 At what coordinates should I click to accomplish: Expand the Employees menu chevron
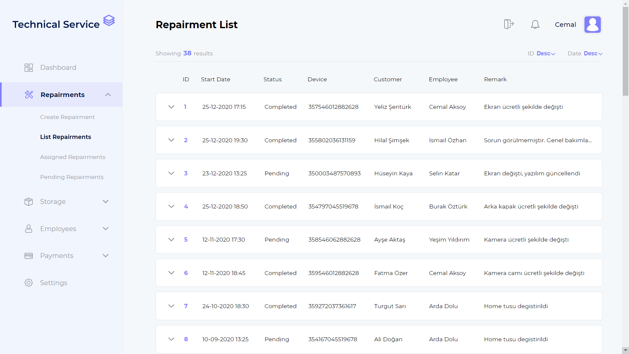[x=105, y=229]
